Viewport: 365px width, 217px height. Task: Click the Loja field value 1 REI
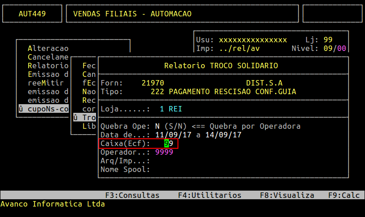[171, 109]
